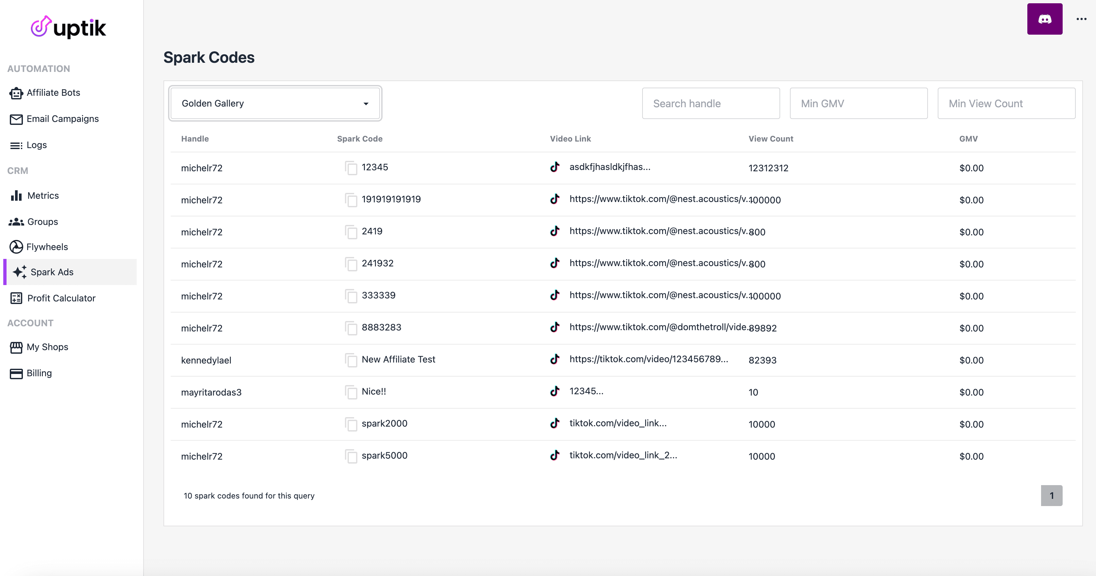Image resolution: width=1096 pixels, height=576 pixels.
Task: Click into the Min GMV field
Action: coord(859,103)
